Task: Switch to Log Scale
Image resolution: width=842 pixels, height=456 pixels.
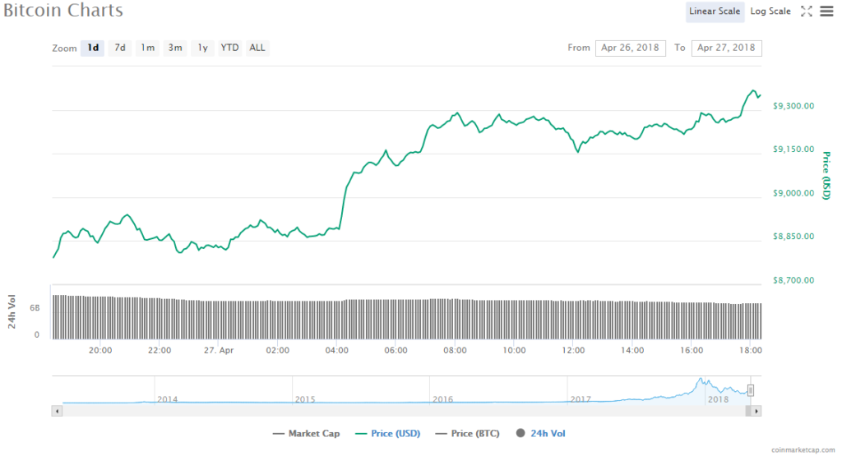Action: click(x=770, y=12)
